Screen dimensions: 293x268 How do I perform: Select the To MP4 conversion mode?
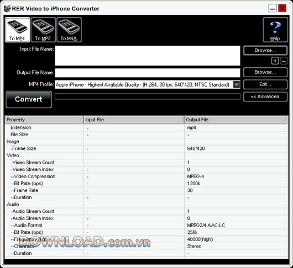click(x=17, y=30)
